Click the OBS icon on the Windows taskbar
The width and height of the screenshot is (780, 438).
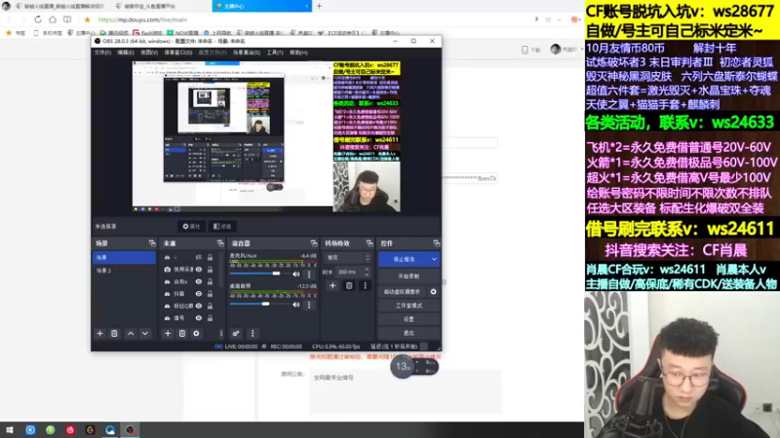coord(130,429)
